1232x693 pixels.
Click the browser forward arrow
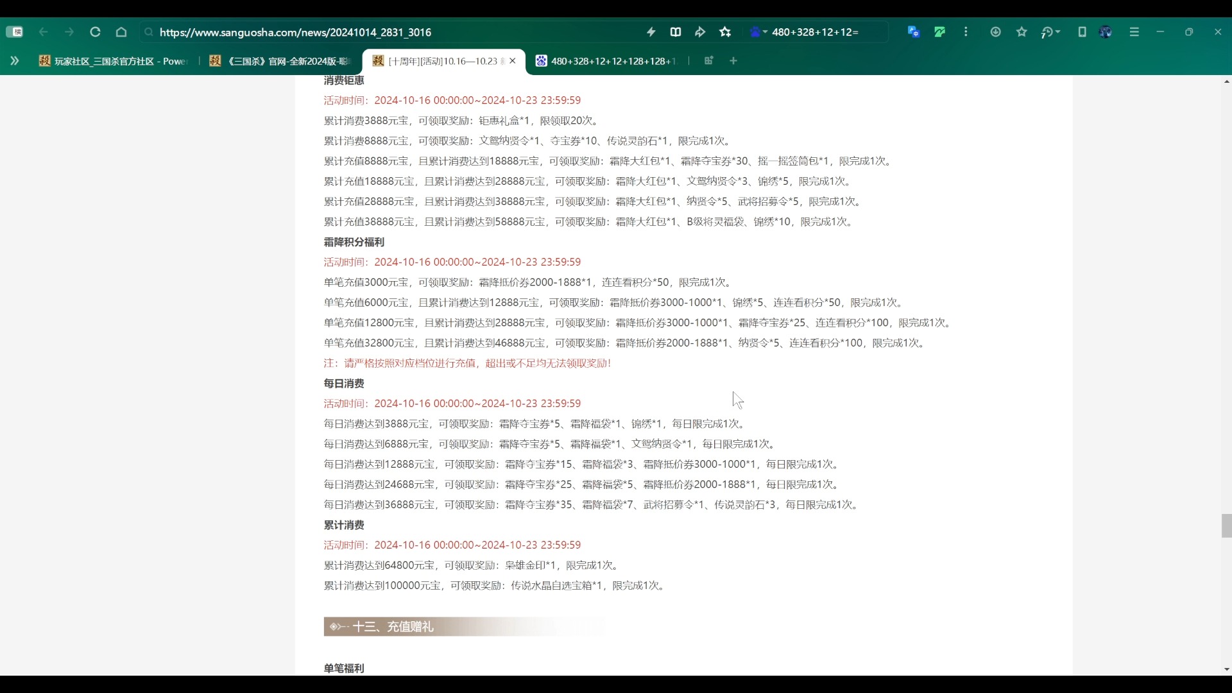pos(69,32)
